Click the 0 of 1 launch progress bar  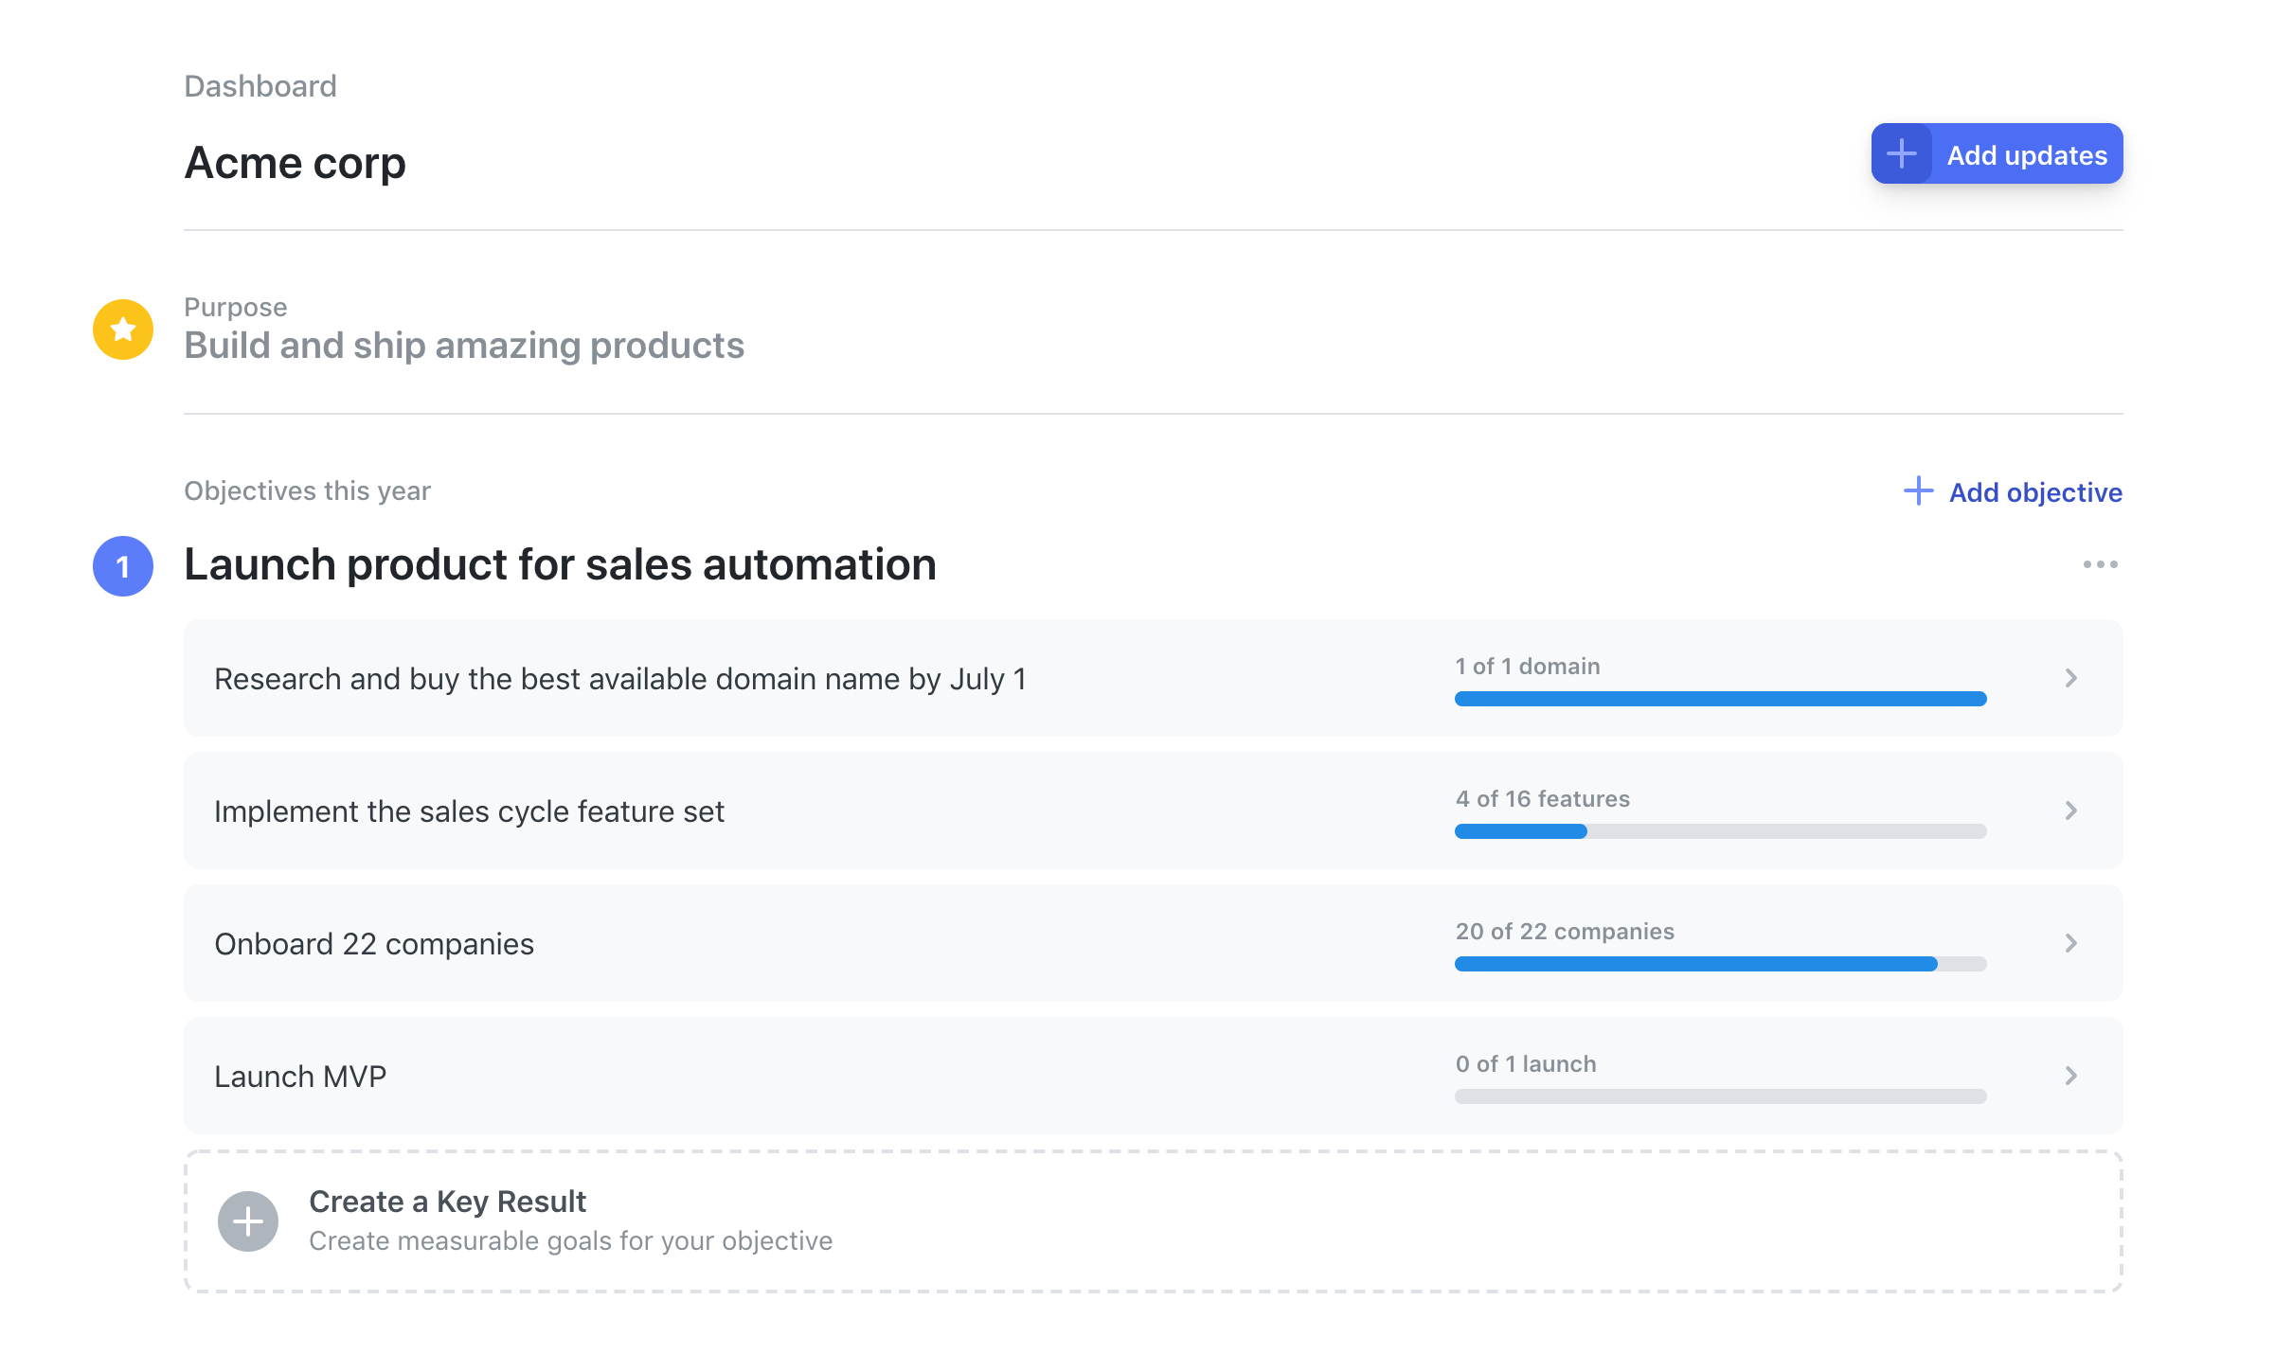tap(1720, 1096)
